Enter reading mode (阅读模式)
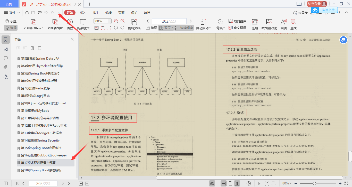 tap(83, 25)
